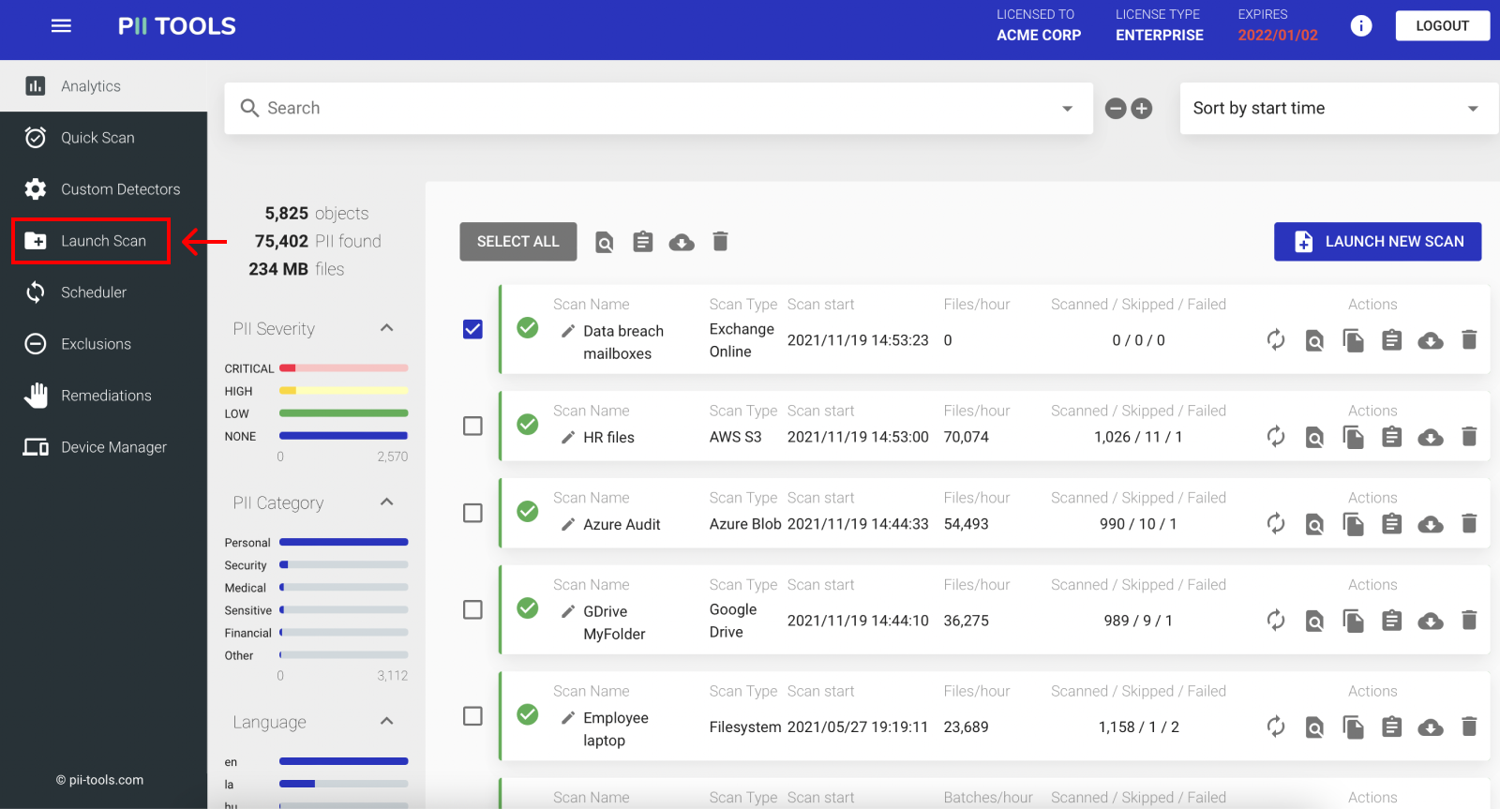Click the plus expand filters icon
1500x809 pixels.
(1141, 109)
